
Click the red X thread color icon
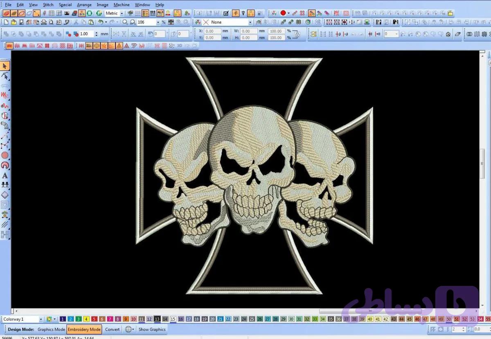pos(206,22)
